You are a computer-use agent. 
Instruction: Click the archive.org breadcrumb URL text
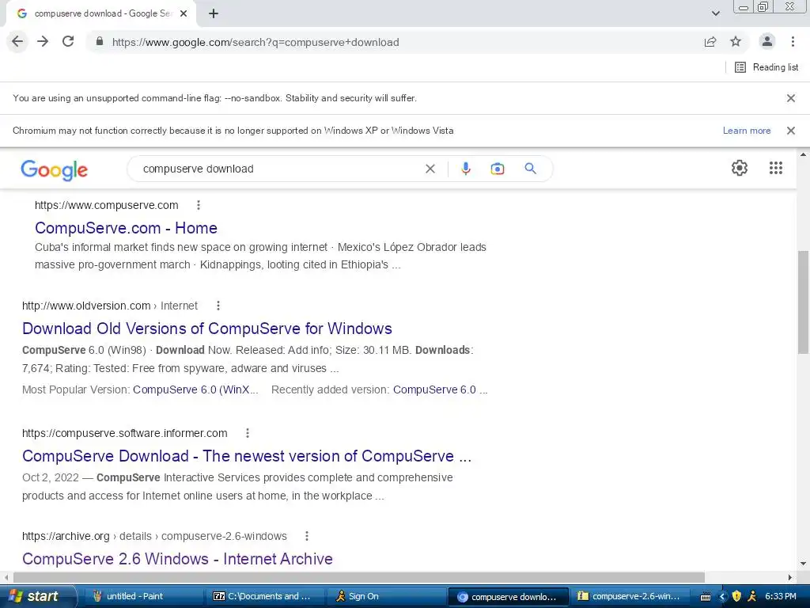(154, 536)
